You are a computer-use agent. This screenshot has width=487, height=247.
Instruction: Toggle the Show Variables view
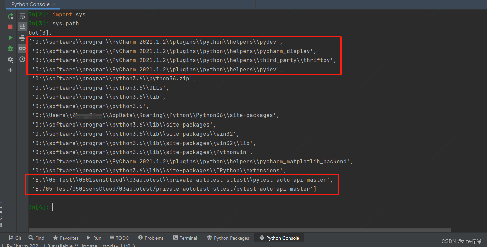point(22,48)
